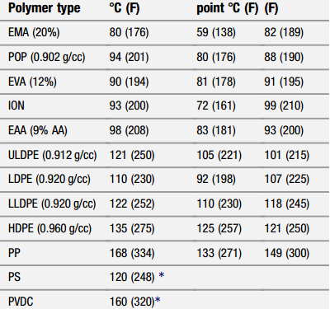330x309 pixels.
Task: Select the EAA (9% AA) cell
Action: (38, 130)
